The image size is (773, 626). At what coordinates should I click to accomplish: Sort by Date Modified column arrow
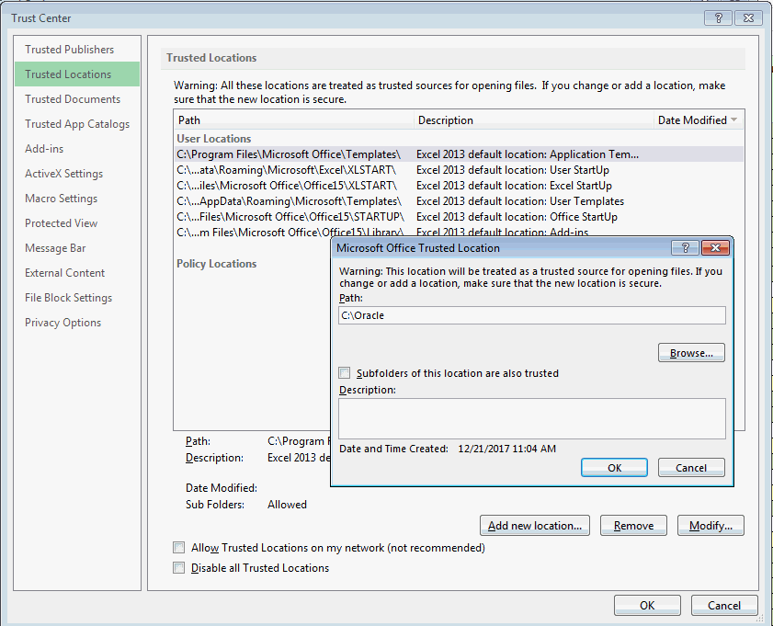(734, 120)
